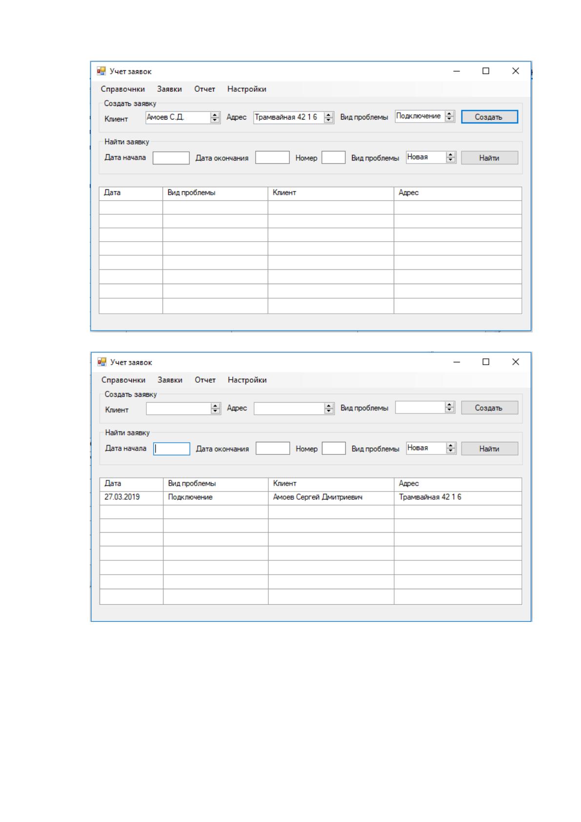Select the Дата column header in the upper table
Screen dimensions: 581x822
[131, 193]
